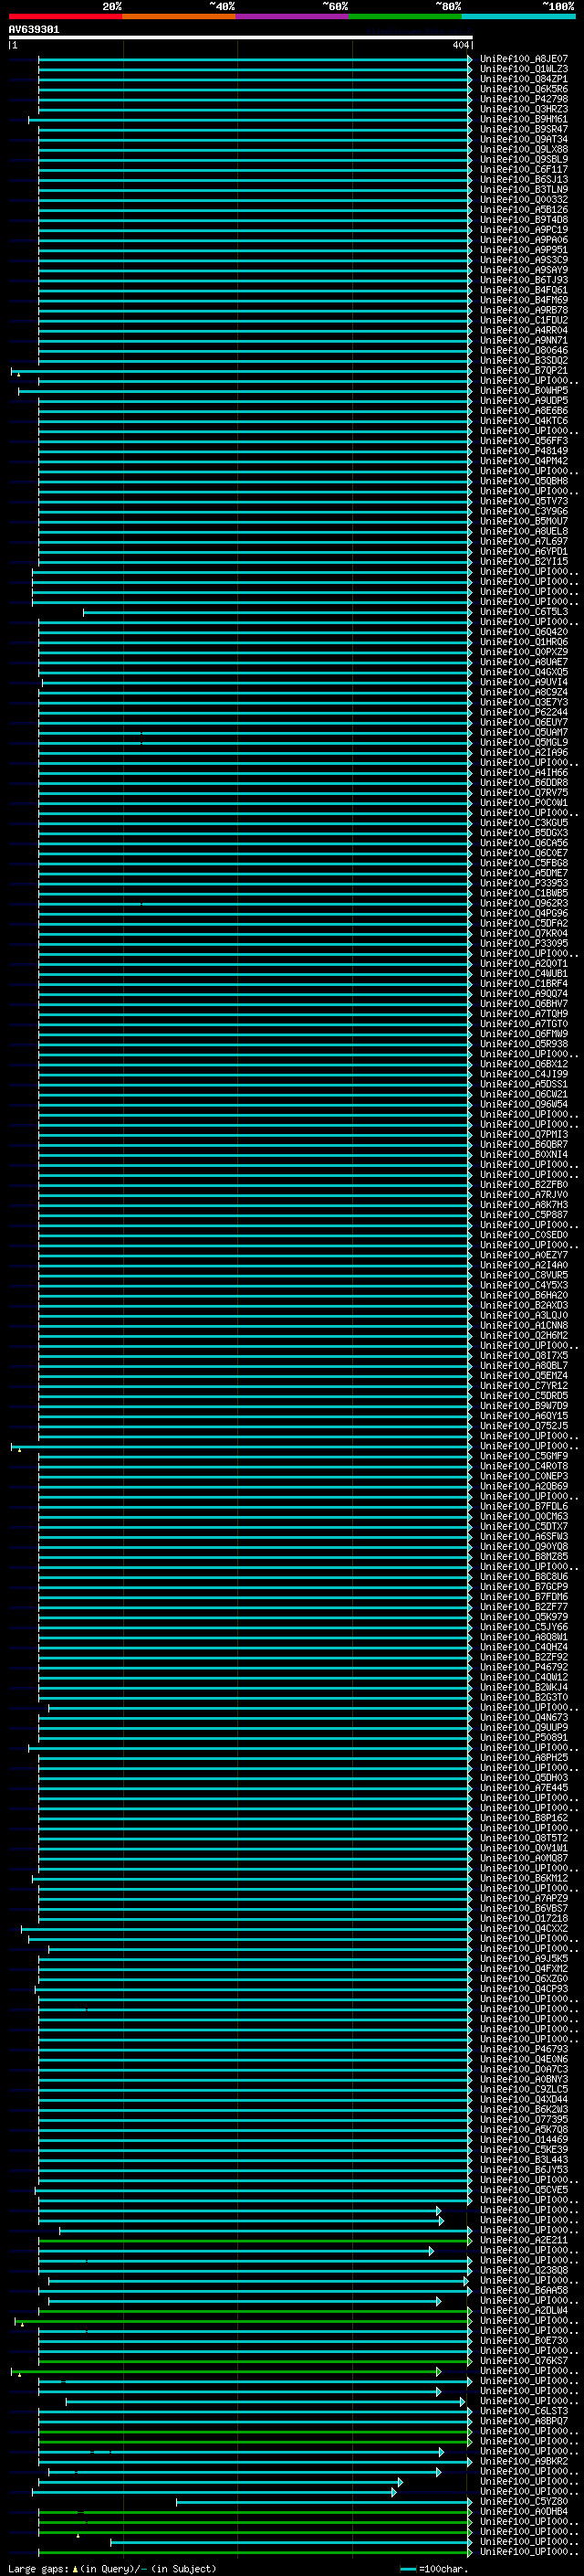Screen dimensions: 584x2576
Task: Select hit UniRef100_Q00332
Action: click(x=523, y=199)
